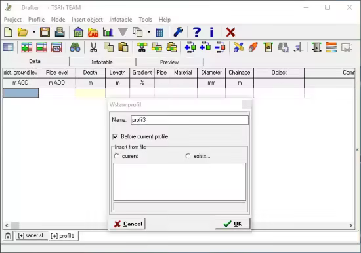
Task: Toggle Before current profile checkbox
Action: tap(115, 136)
